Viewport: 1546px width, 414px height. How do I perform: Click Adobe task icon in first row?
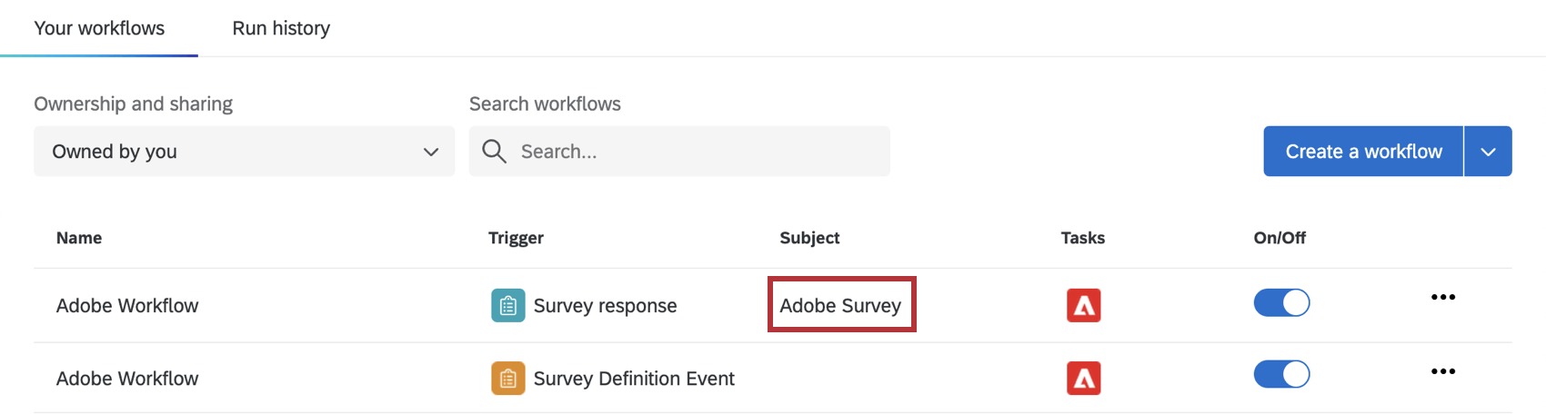tap(1083, 306)
